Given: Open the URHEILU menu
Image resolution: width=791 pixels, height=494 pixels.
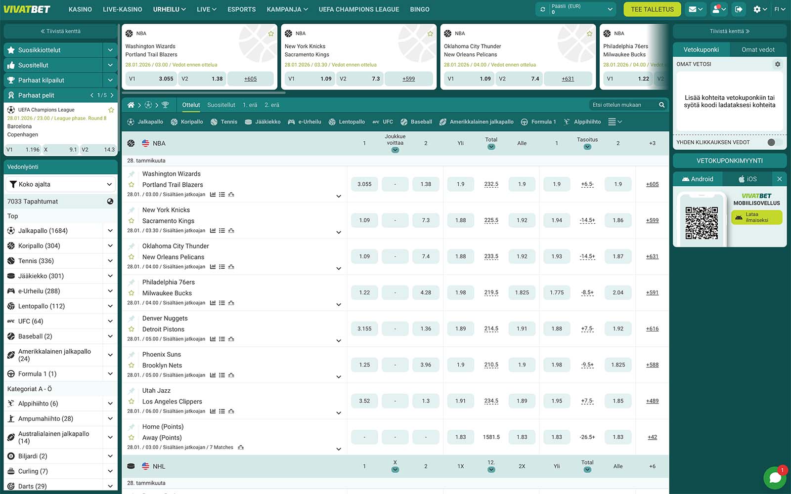Looking at the screenshot, I should point(170,9).
